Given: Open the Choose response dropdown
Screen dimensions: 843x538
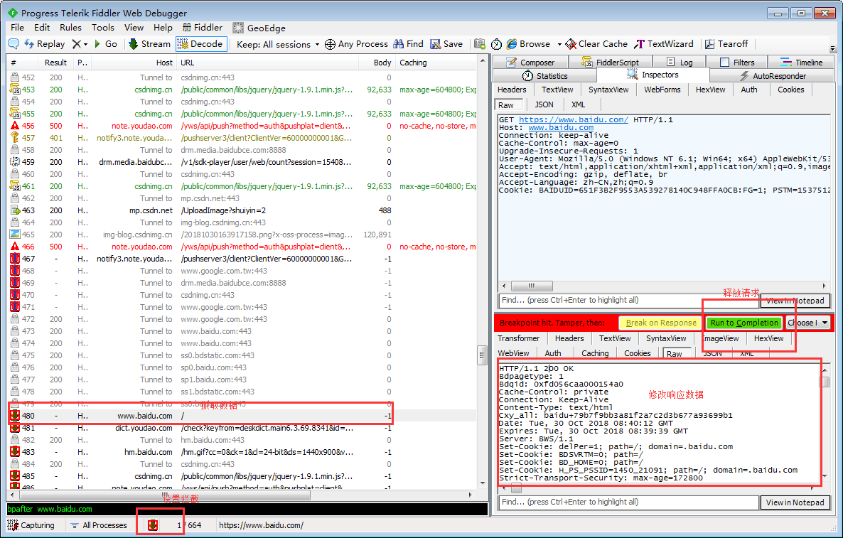Looking at the screenshot, I should 807,323.
